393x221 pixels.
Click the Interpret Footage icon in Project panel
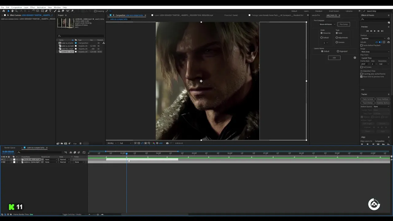(x=58, y=143)
